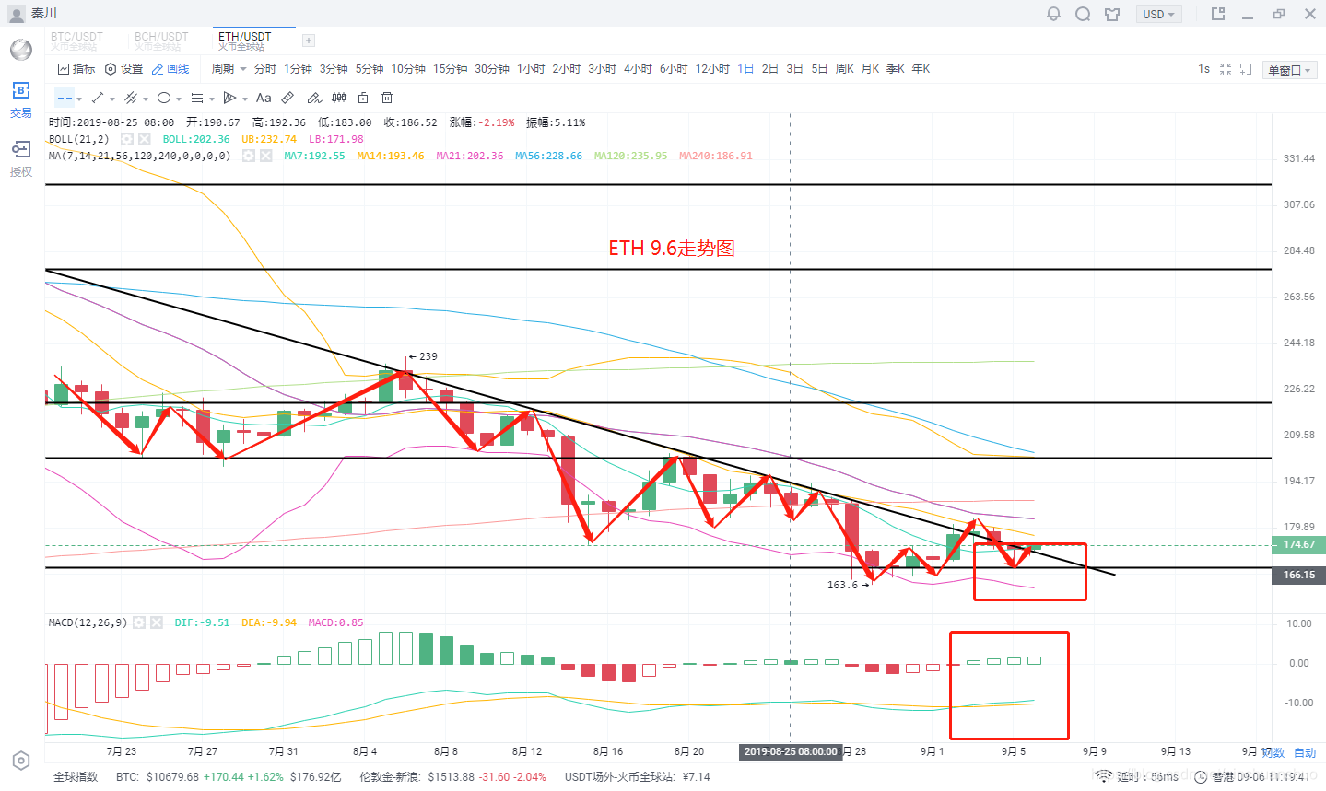Open the USD currency dropdown
Viewport: 1326px width, 791px height.
[x=1158, y=14]
